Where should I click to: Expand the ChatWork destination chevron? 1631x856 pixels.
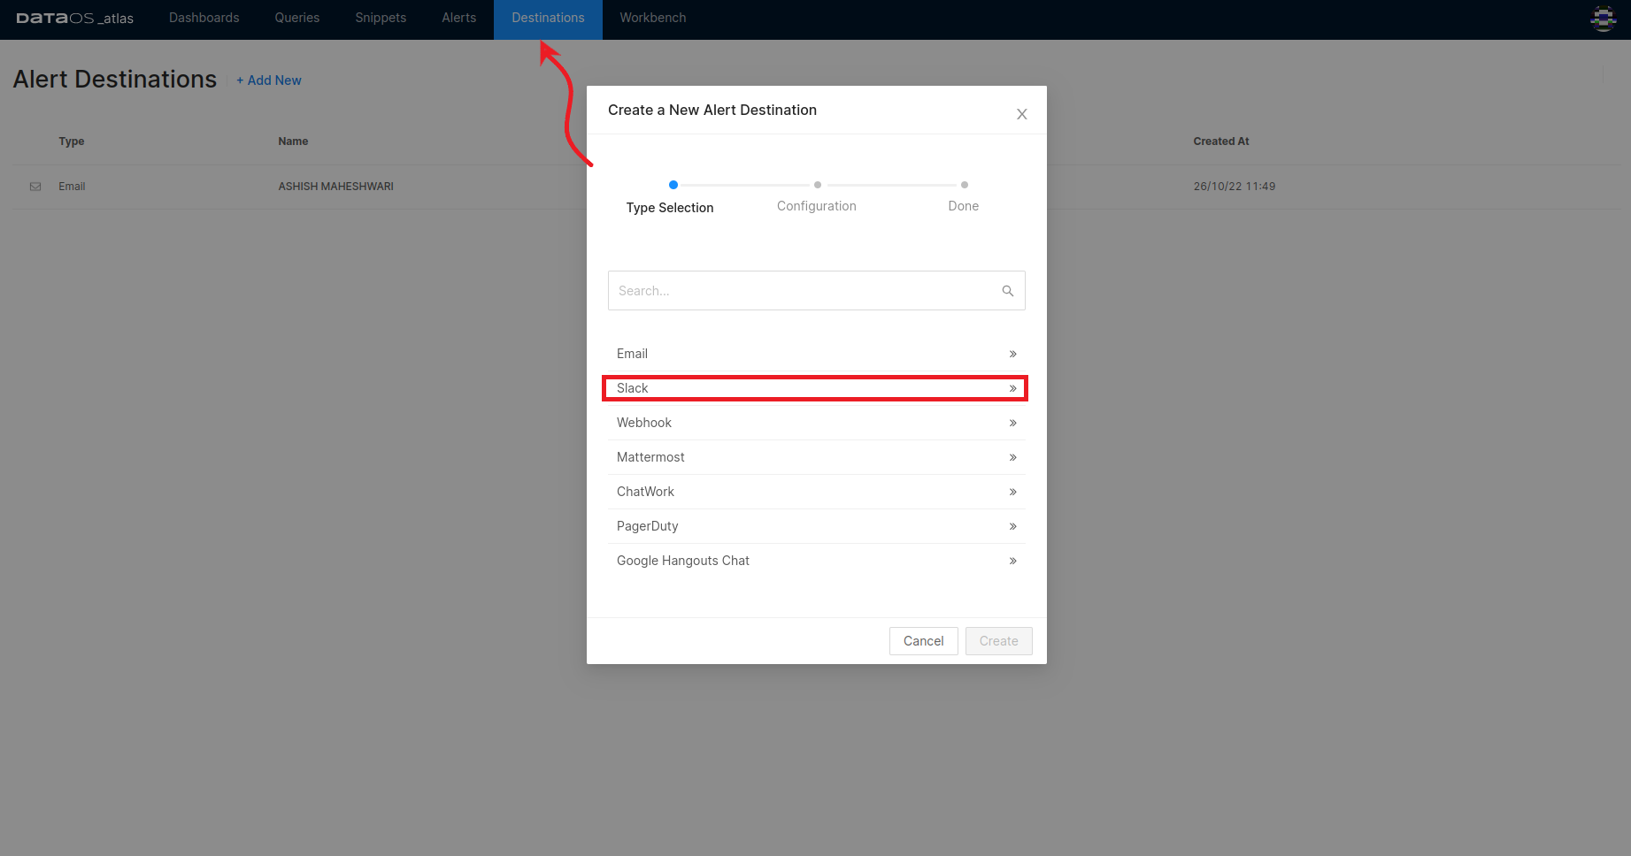1012,492
